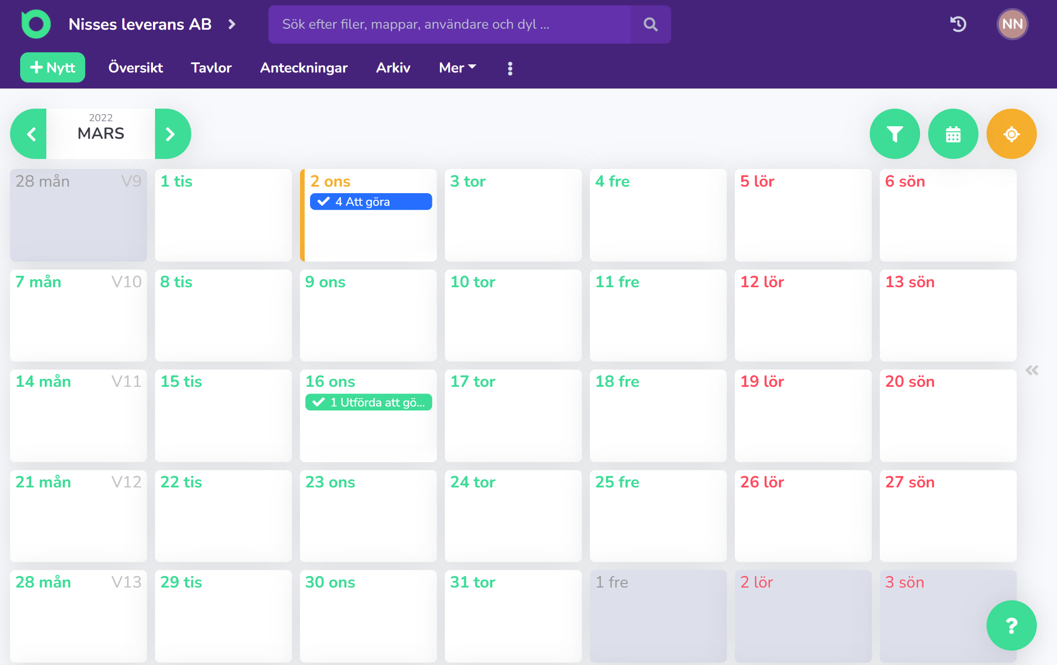The width and height of the screenshot is (1057, 665).
Task: Click the green app logo icon
Action: (36, 24)
